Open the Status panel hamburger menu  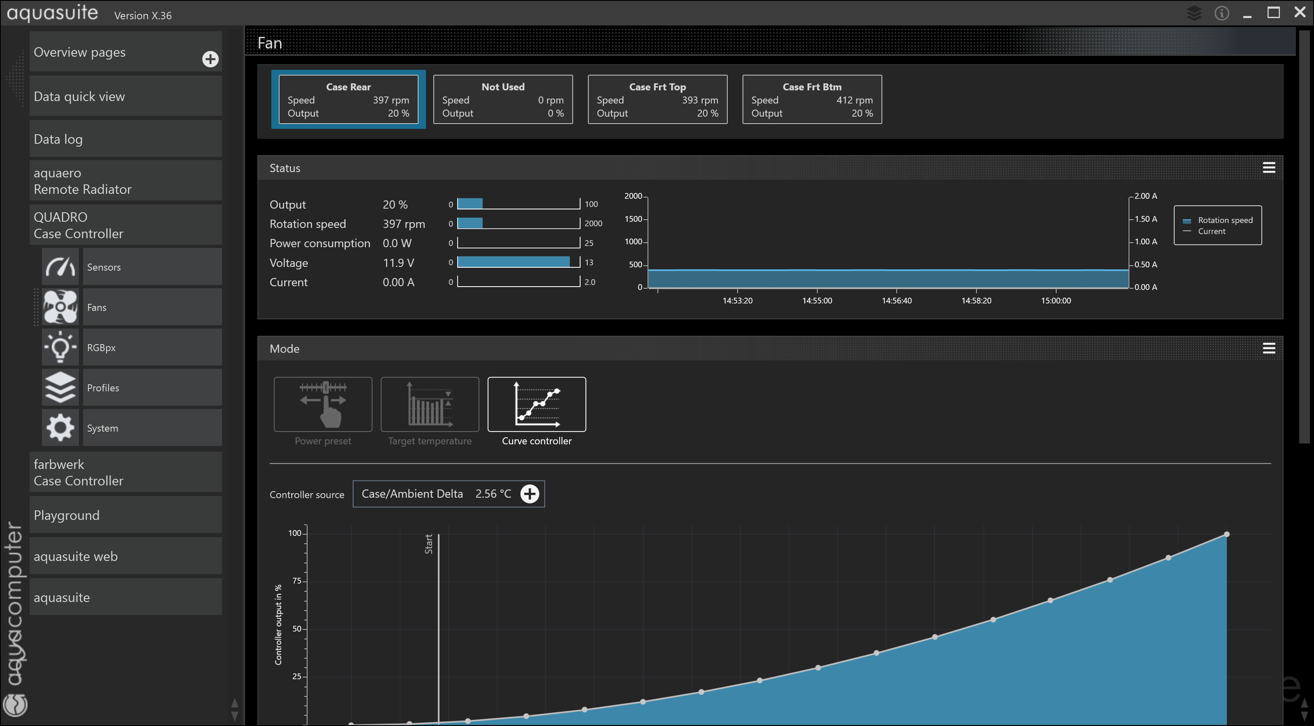point(1269,168)
